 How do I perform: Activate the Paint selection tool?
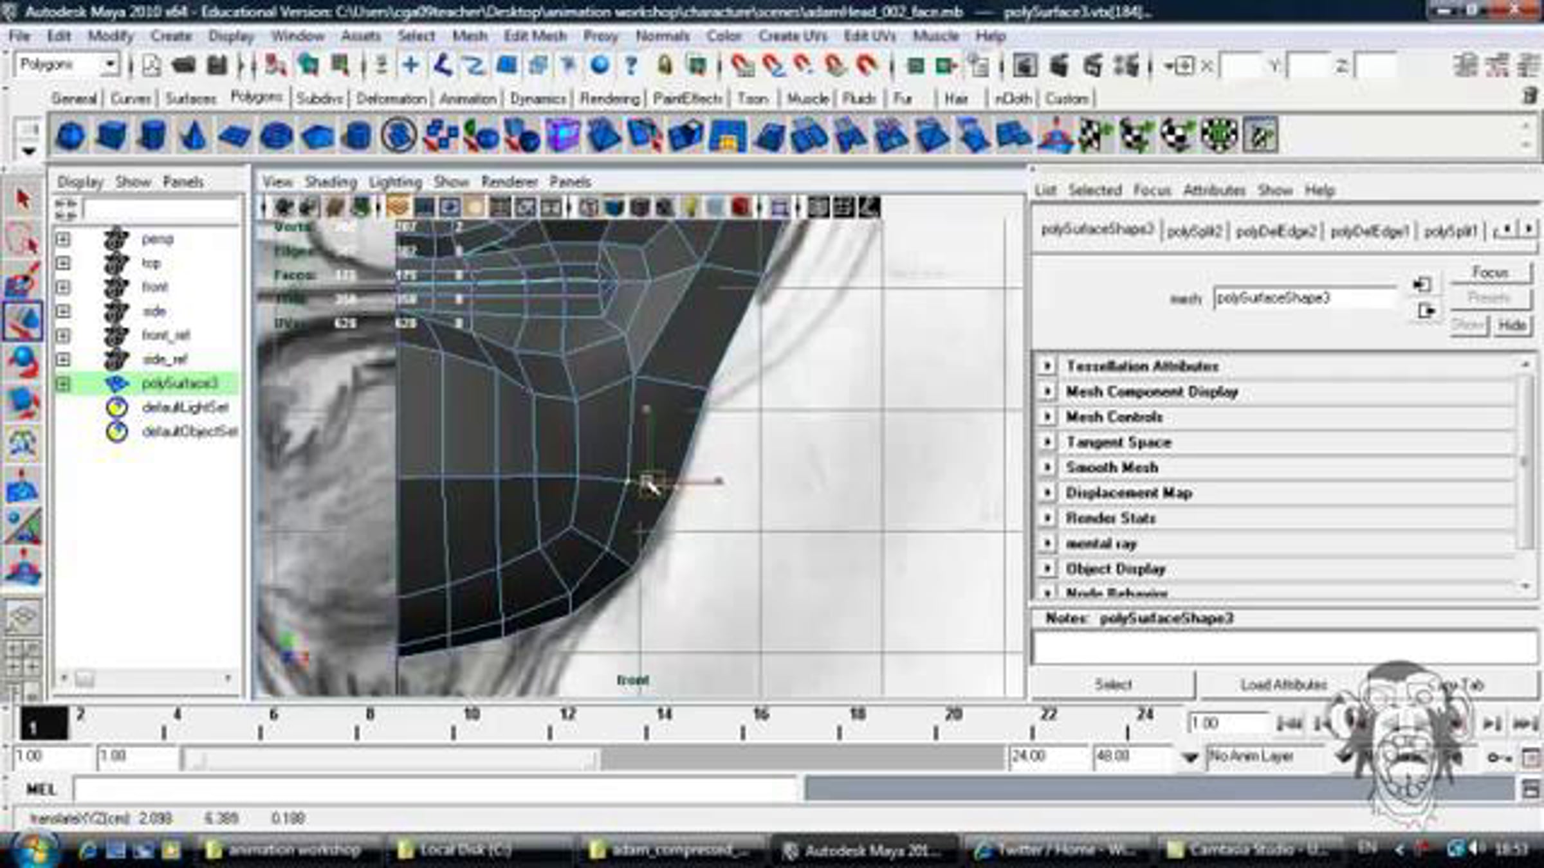[x=23, y=281]
